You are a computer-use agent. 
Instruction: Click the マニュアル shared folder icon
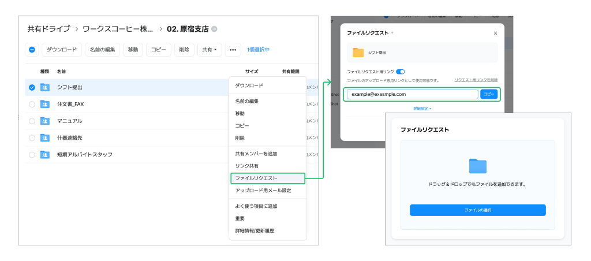click(44, 121)
